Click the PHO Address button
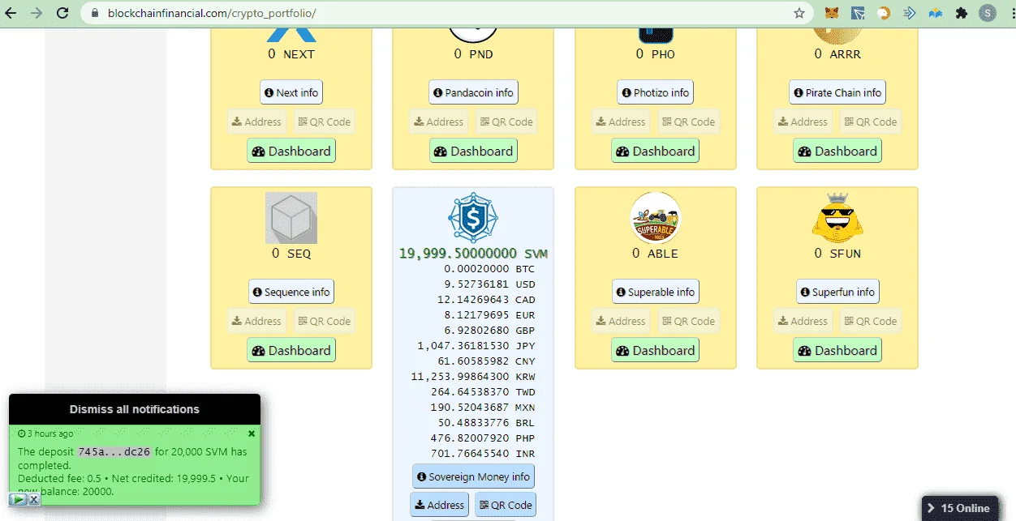Image resolution: width=1016 pixels, height=521 pixels. (x=621, y=122)
